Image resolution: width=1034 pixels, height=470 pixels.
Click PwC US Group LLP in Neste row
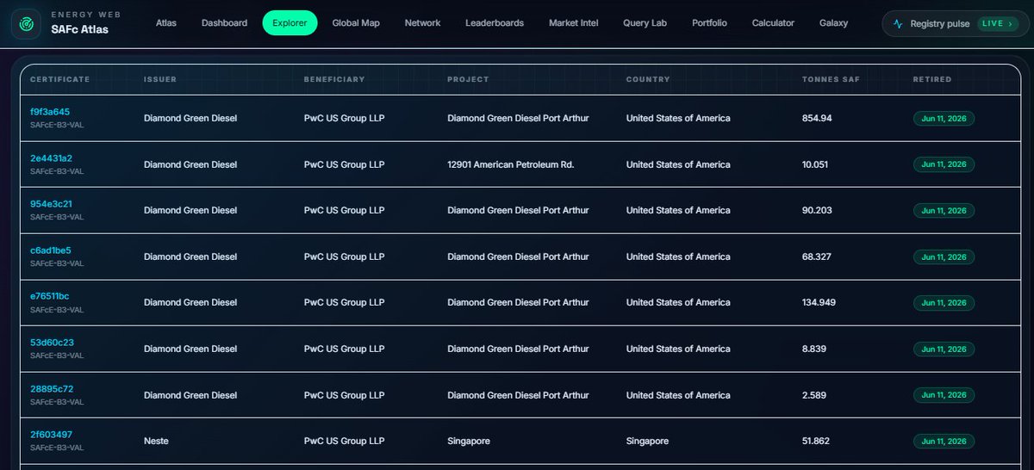pos(344,441)
